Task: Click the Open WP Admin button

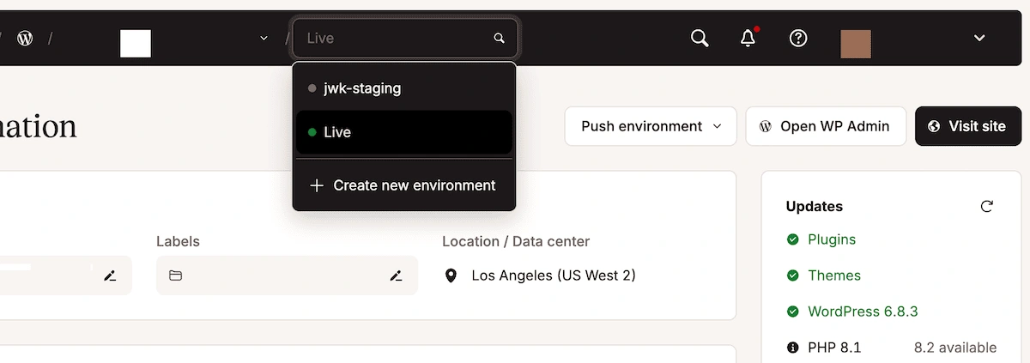Action: click(825, 126)
